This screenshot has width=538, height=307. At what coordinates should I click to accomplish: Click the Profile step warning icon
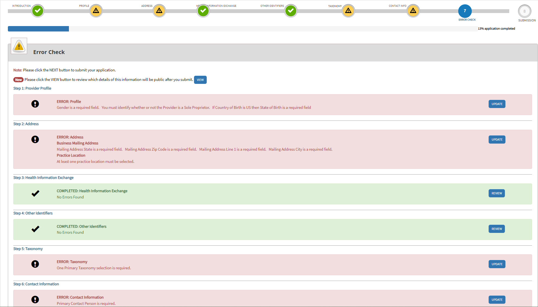click(96, 11)
